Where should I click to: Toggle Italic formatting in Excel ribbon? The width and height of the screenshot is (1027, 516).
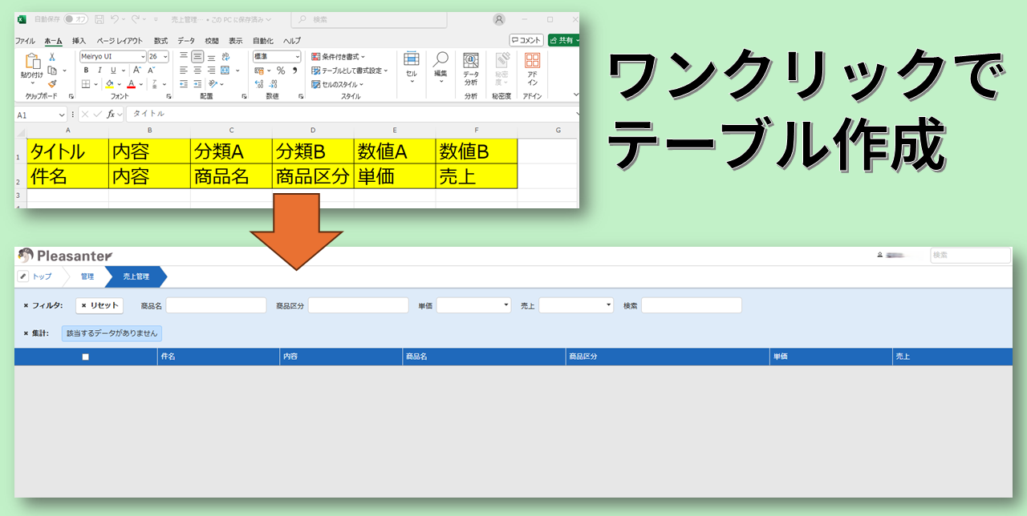(x=100, y=71)
